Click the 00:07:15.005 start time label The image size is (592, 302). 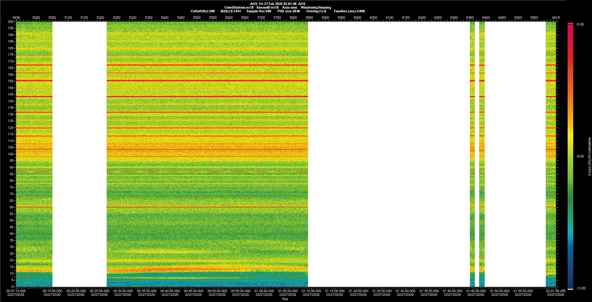tap(16, 291)
